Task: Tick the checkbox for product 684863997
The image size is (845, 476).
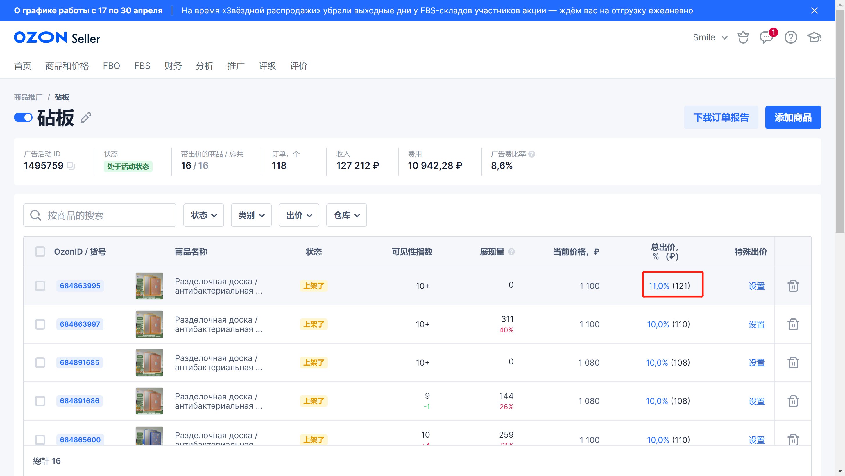Action: point(40,324)
